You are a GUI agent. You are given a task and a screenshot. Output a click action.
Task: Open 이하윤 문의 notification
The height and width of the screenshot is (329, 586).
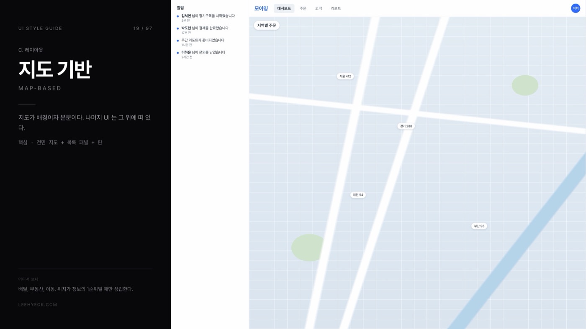pyautogui.click(x=210, y=54)
